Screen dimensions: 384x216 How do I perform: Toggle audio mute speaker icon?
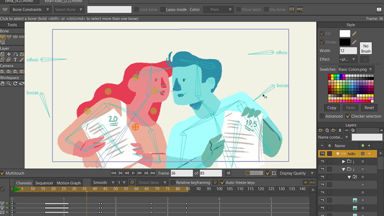click(x=228, y=173)
